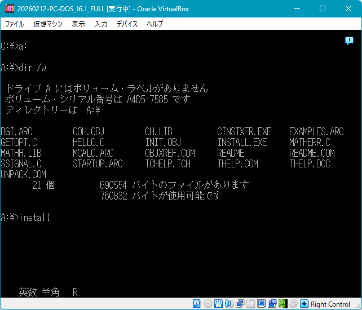The width and height of the screenshot is (362, 310).
Task: Expand the 表示 menu
Action: pyautogui.click(x=78, y=24)
